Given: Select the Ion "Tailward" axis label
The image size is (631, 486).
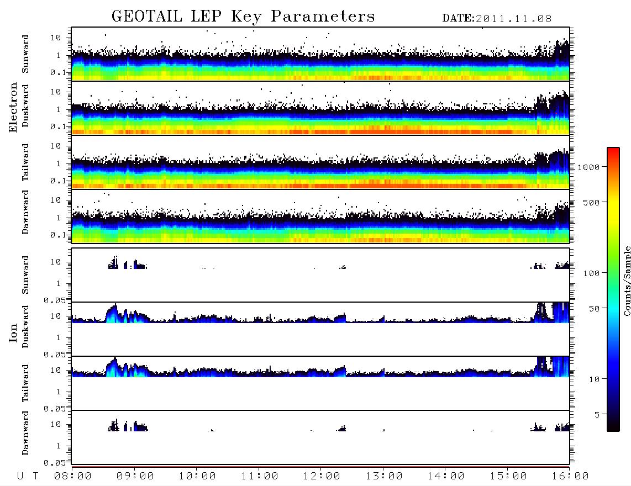Looking at the screenshot, I should [x=25, y=383].
